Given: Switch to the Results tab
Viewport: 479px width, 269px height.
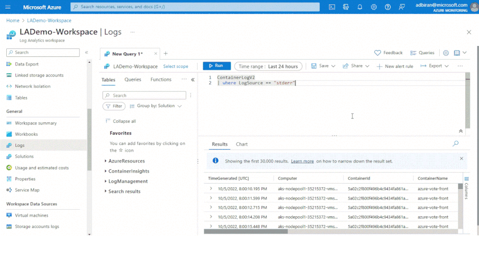Looking at the screenshot, I should pos(220,144).
